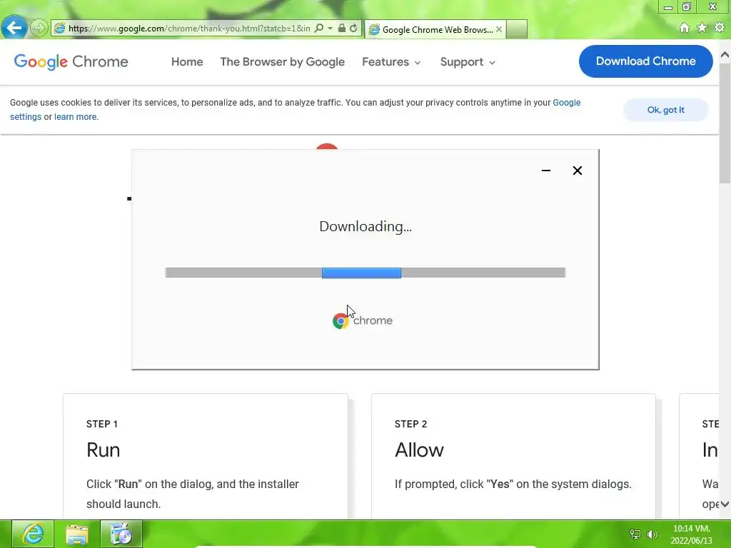Open the Favorites star icon
This screenshot has height=548, width=731.
point(702,28)
